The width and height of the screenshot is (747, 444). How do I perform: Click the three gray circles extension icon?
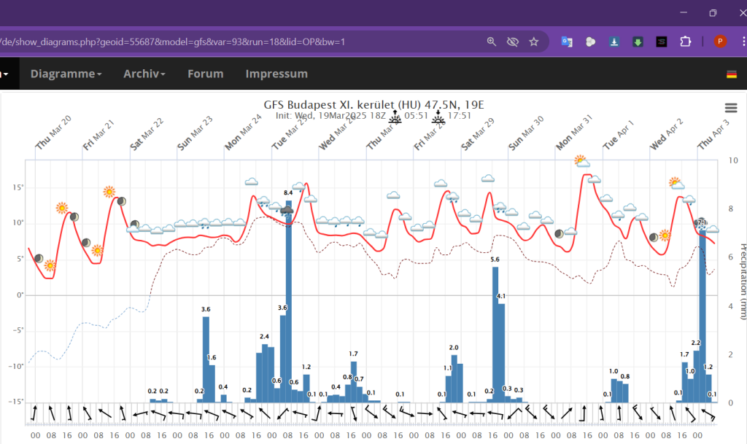pyautogui.click(x=590, y=42)
